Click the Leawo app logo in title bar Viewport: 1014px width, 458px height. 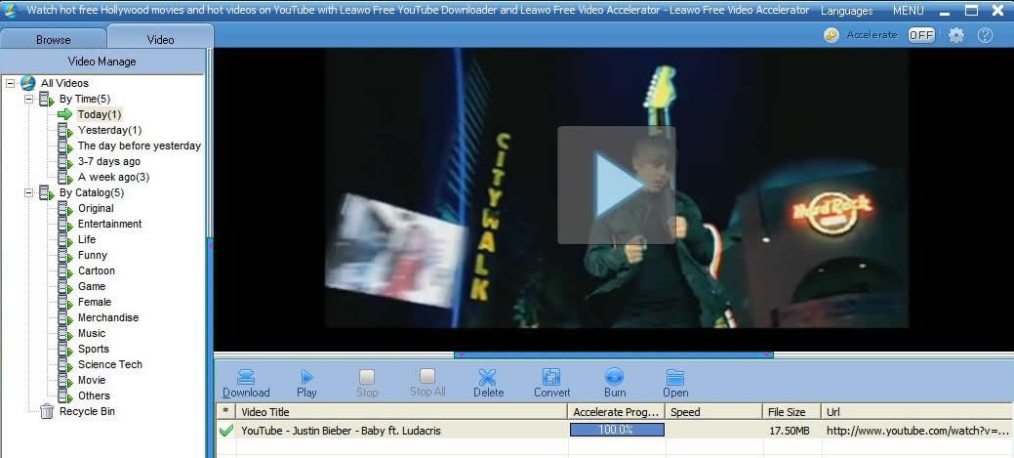[11, 11]
